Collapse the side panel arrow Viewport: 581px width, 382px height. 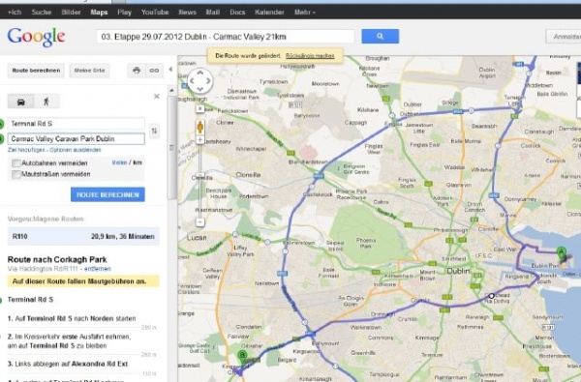tap(170, 70)
